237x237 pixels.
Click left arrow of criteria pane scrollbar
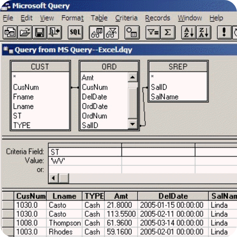(x=53, y=178)
